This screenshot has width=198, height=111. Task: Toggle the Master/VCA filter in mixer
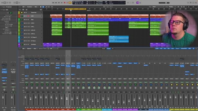(x=184, y=49)
